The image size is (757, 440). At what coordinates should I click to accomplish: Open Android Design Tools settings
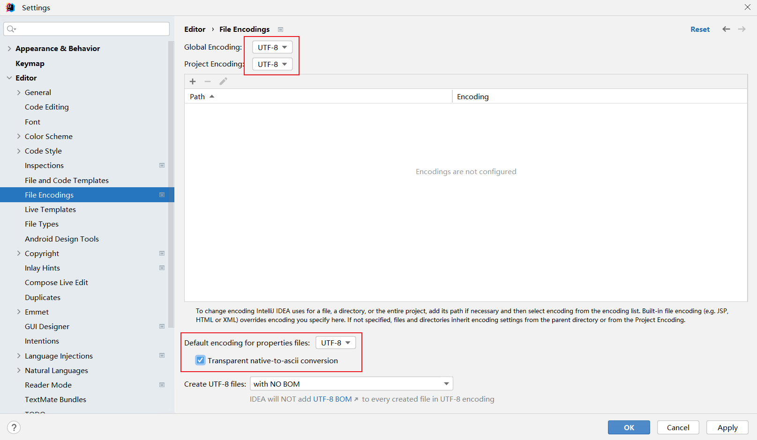click(62, 239)
